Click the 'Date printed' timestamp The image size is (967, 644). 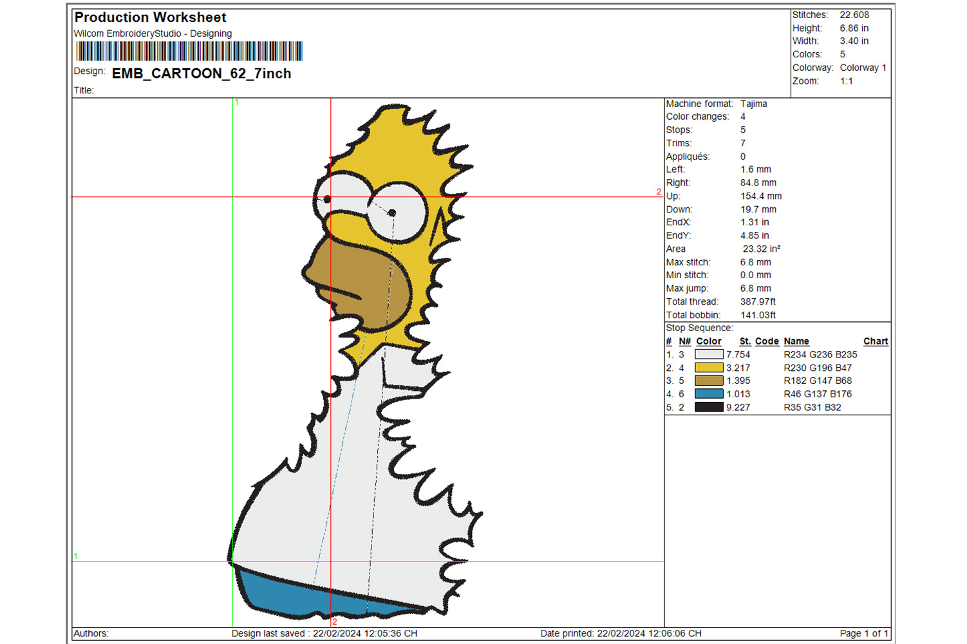(621, 633)
